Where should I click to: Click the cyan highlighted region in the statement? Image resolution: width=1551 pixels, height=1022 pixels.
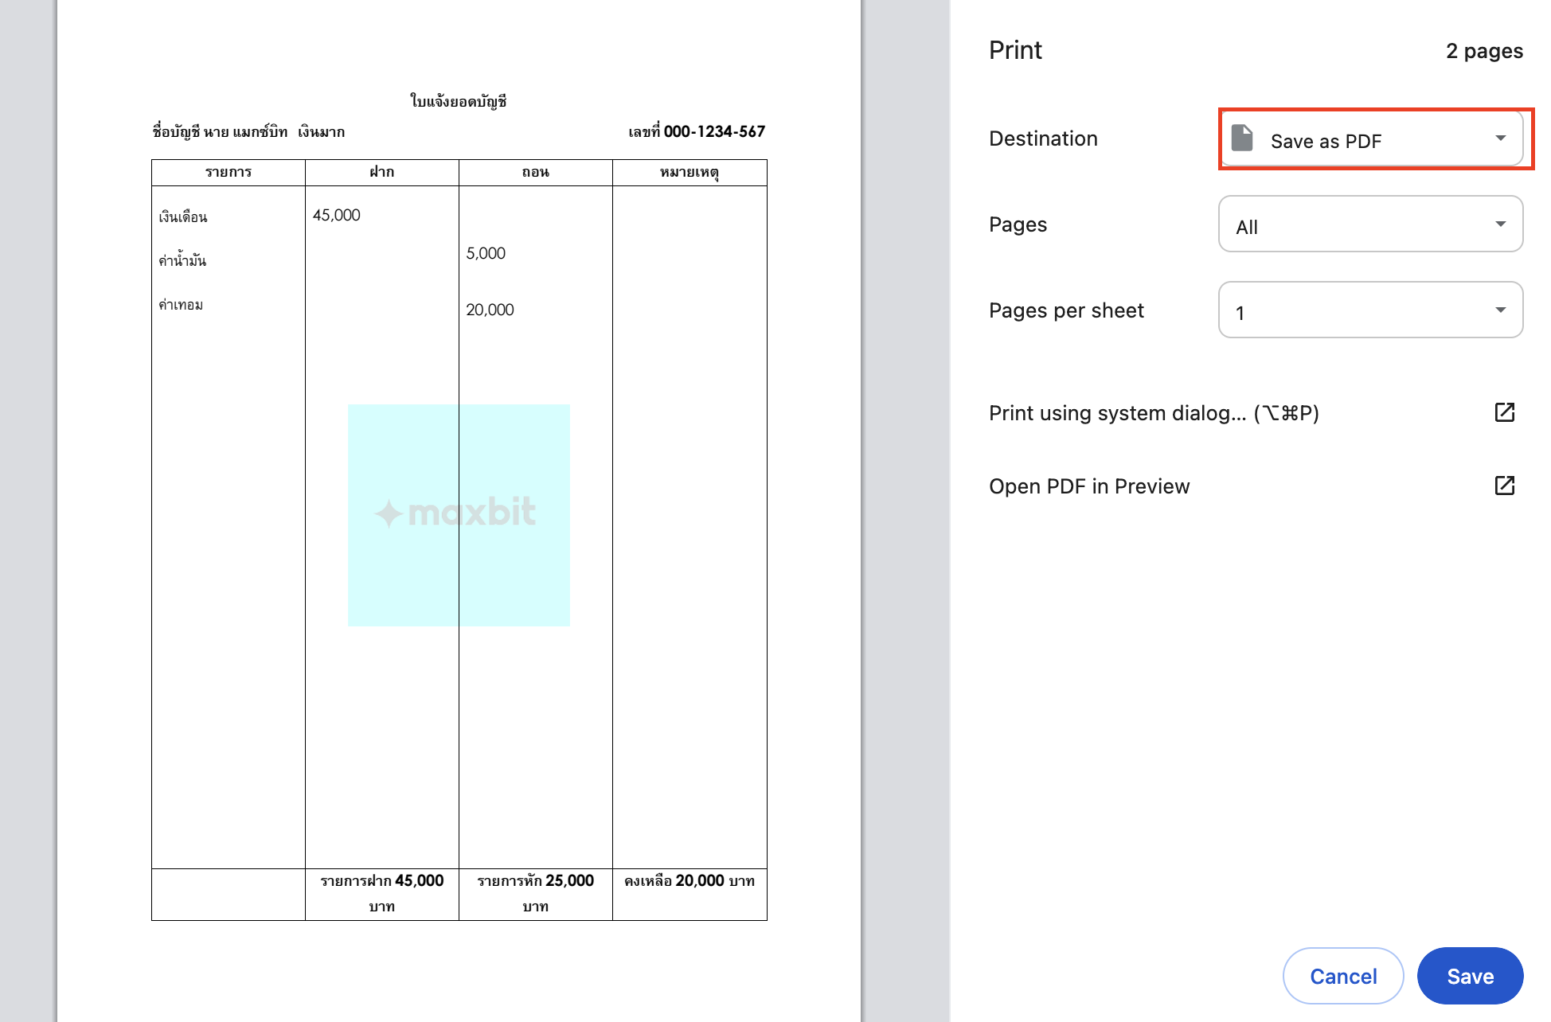click(x=459, y=514)
